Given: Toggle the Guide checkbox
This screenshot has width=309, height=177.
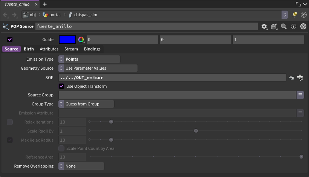Looking at the screenshot, I should point(10,40).
